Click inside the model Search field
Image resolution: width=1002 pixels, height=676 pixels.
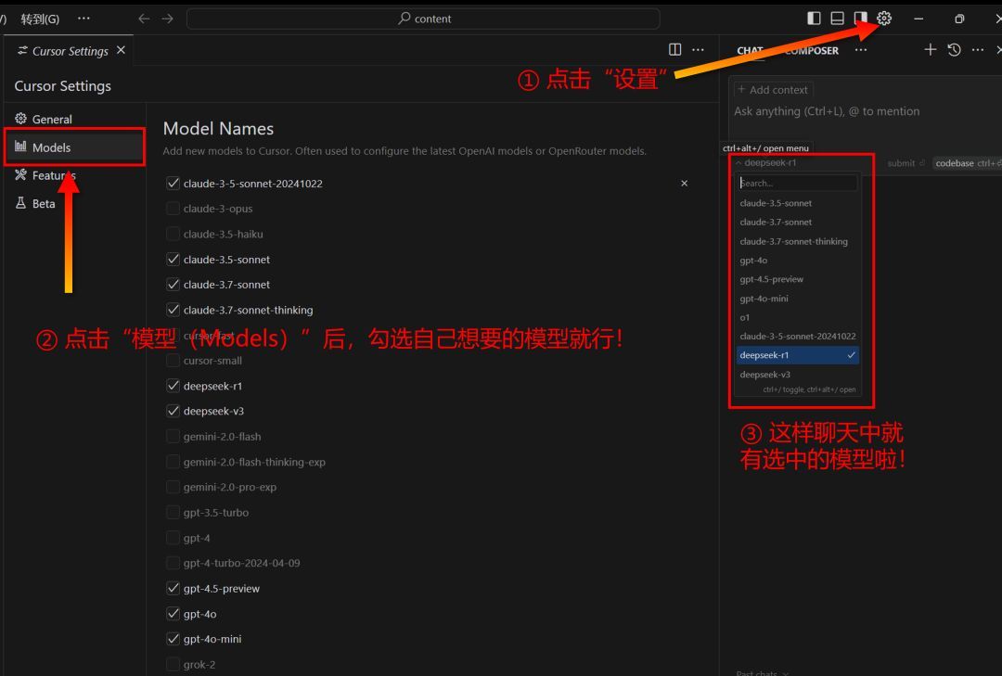click(x=796, y=183)
